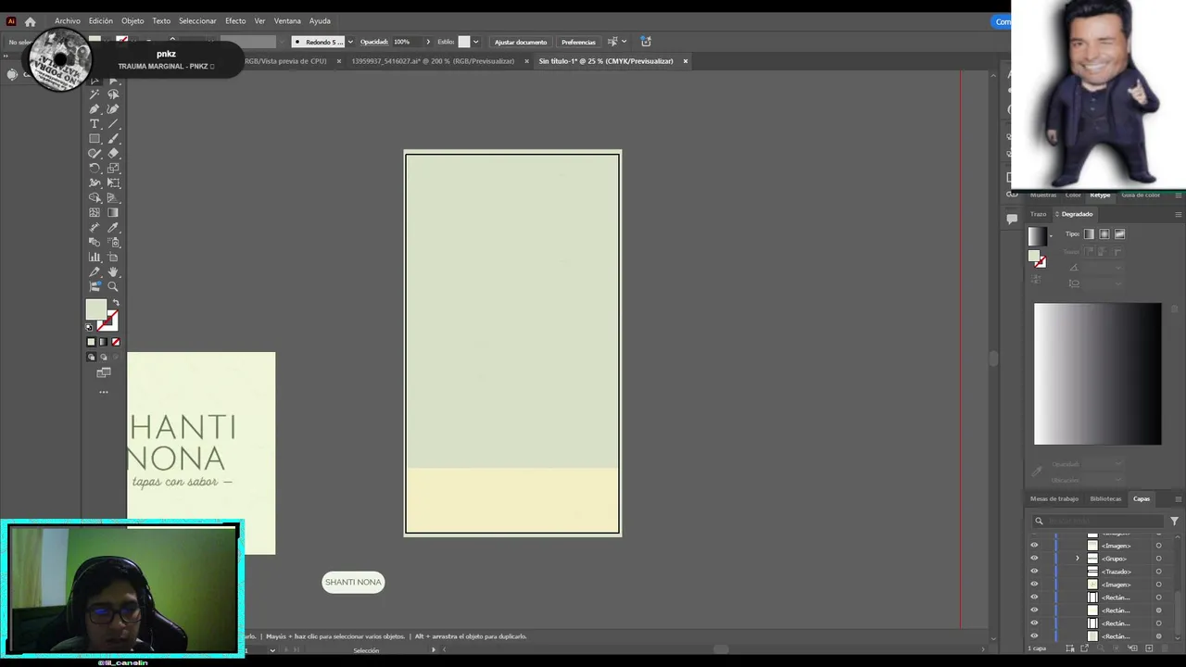Open the Edit Toolbar three dots
1186x667 pixels.
pos(104,392)
